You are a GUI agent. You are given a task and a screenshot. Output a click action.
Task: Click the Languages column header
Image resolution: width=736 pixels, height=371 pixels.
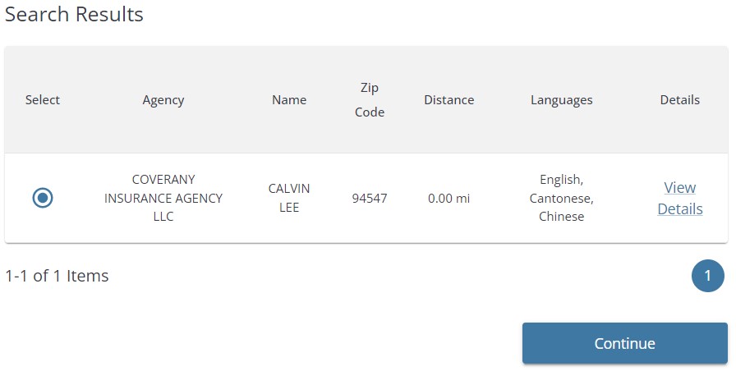click(x=561, y=100)
